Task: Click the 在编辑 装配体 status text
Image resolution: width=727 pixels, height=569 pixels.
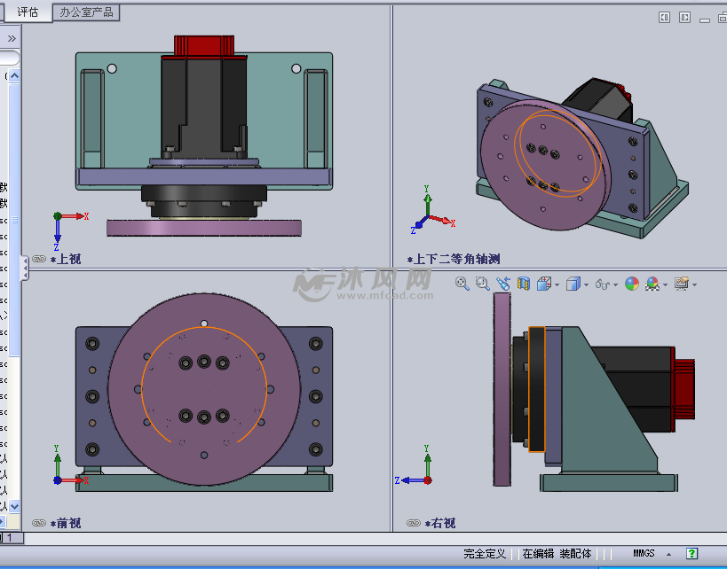Action: tap(557, 554)
